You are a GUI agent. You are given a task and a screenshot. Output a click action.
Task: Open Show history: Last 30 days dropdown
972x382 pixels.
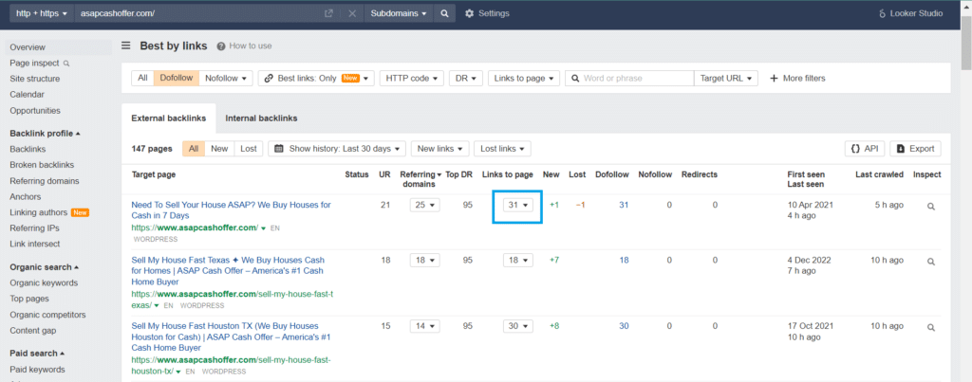(337, 149)
